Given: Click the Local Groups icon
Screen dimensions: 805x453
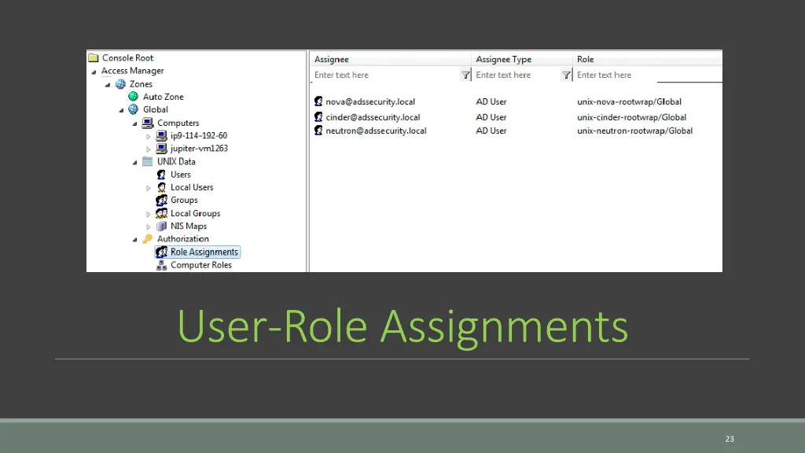Looking at the screenshot, I should [x=161, y=213].
